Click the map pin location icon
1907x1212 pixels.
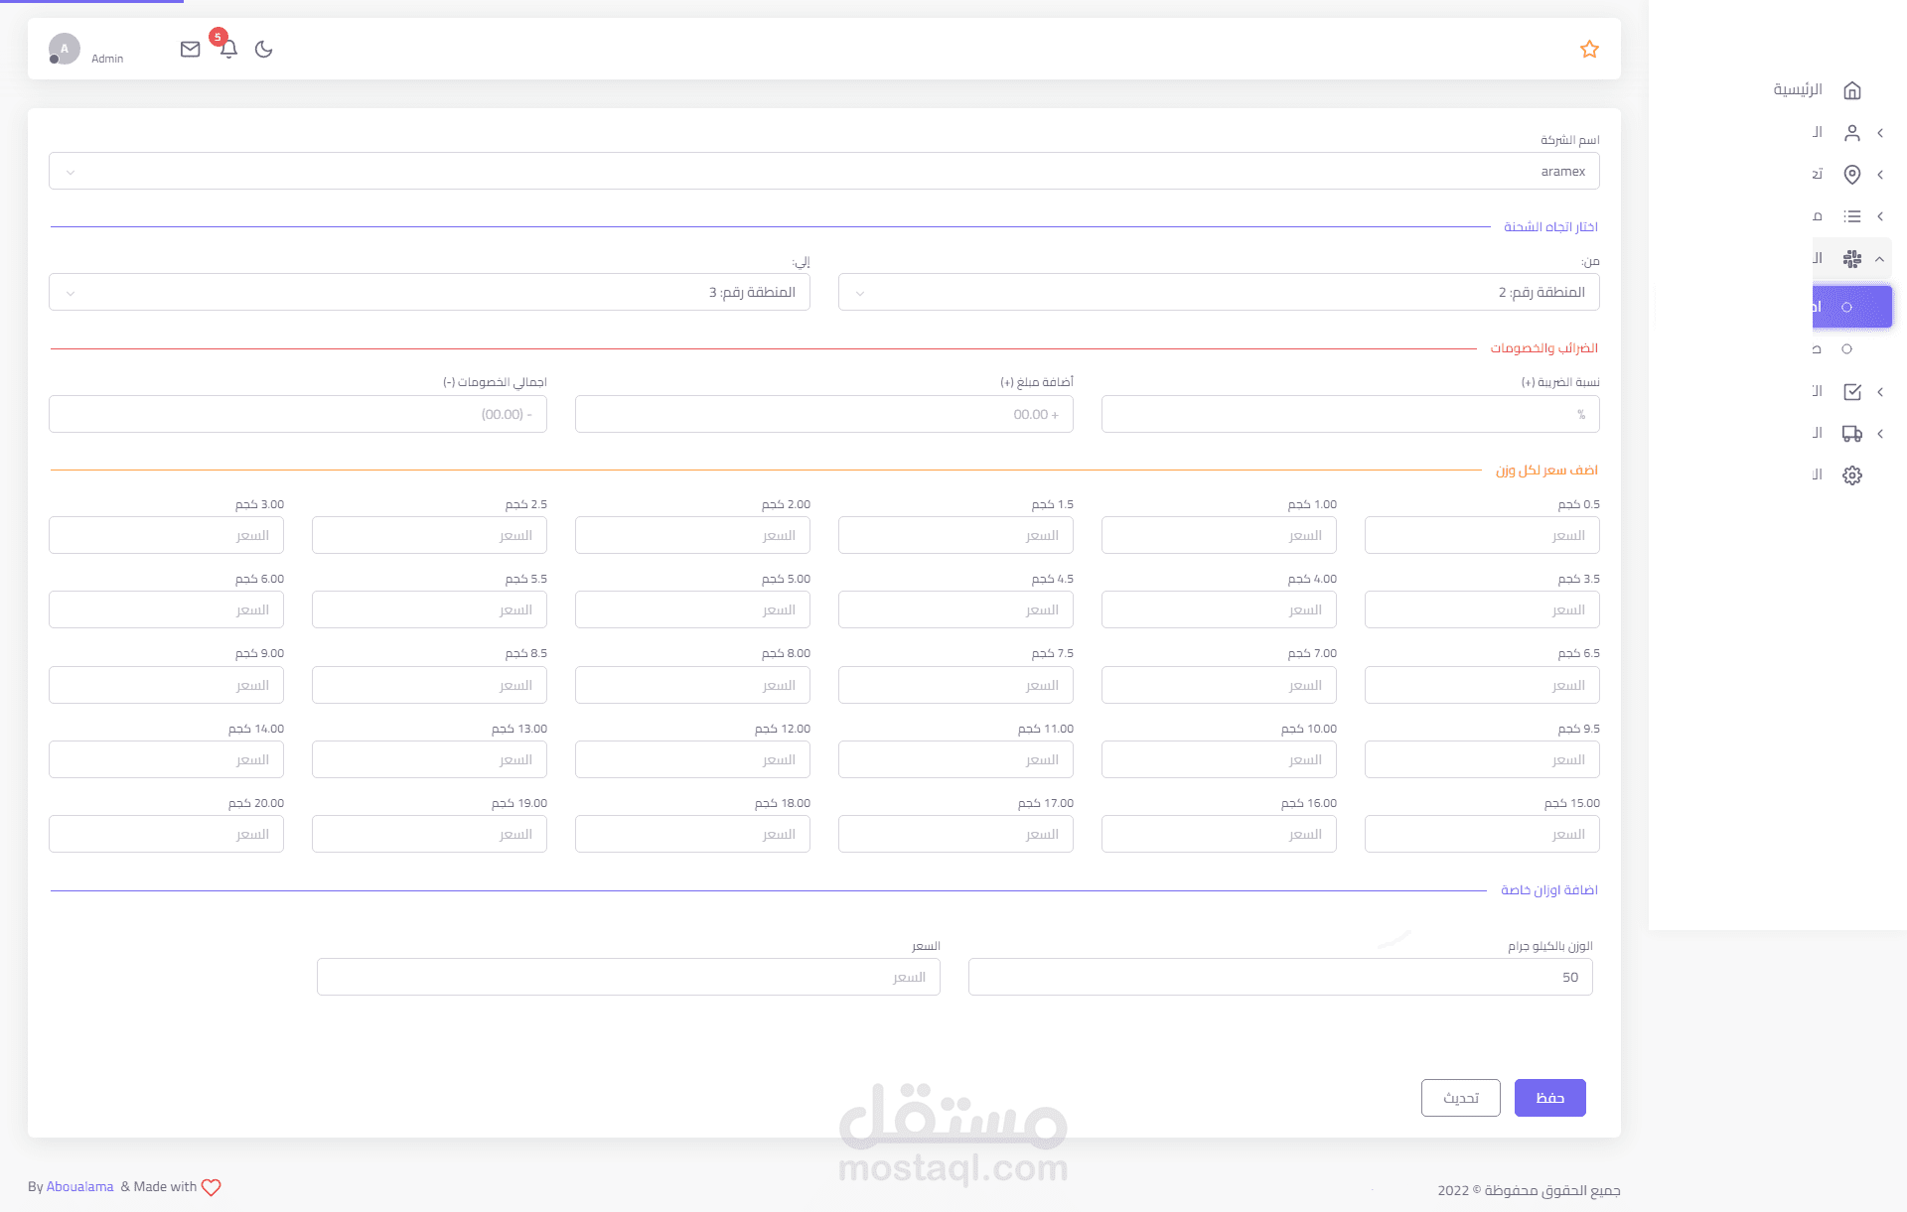1851,175
